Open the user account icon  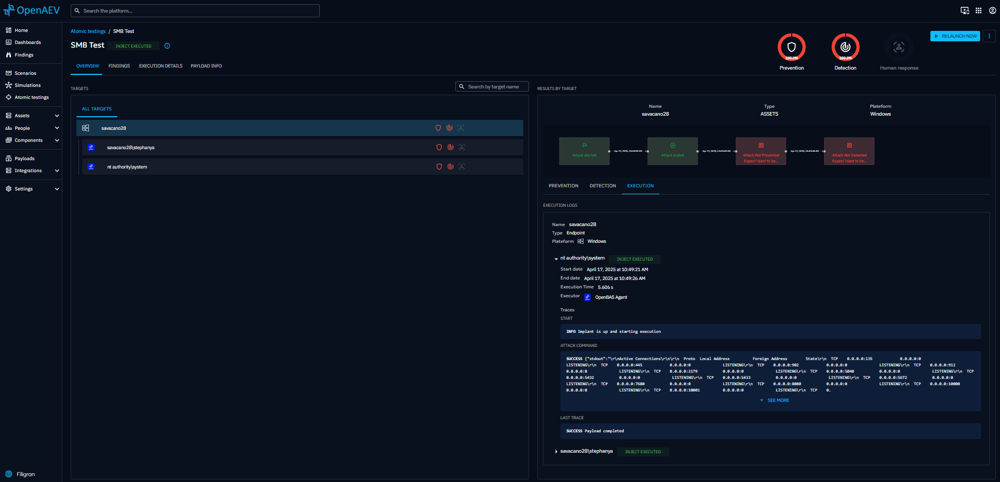click(992, 10)
